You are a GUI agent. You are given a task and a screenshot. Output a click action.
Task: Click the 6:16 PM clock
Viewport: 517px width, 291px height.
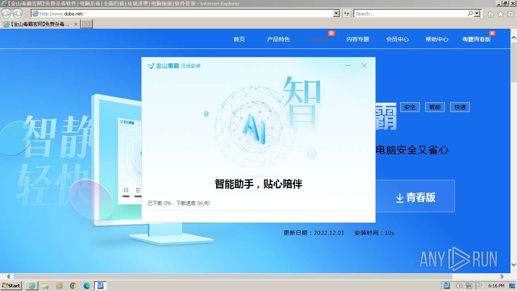(496, 286)
